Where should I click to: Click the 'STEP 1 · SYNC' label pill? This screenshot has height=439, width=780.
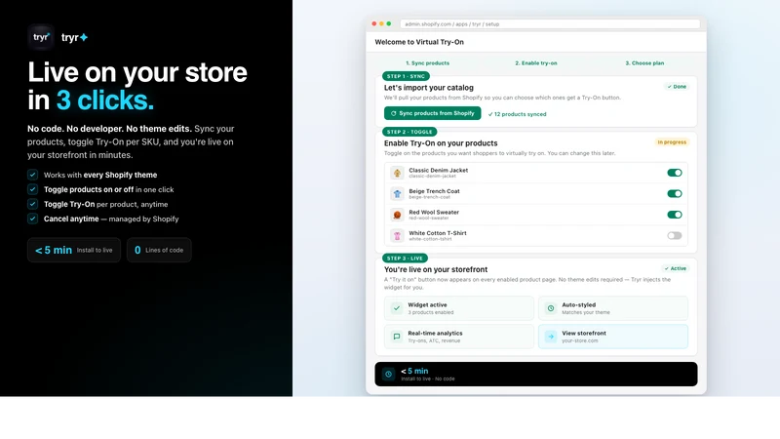tap(406, 76)
